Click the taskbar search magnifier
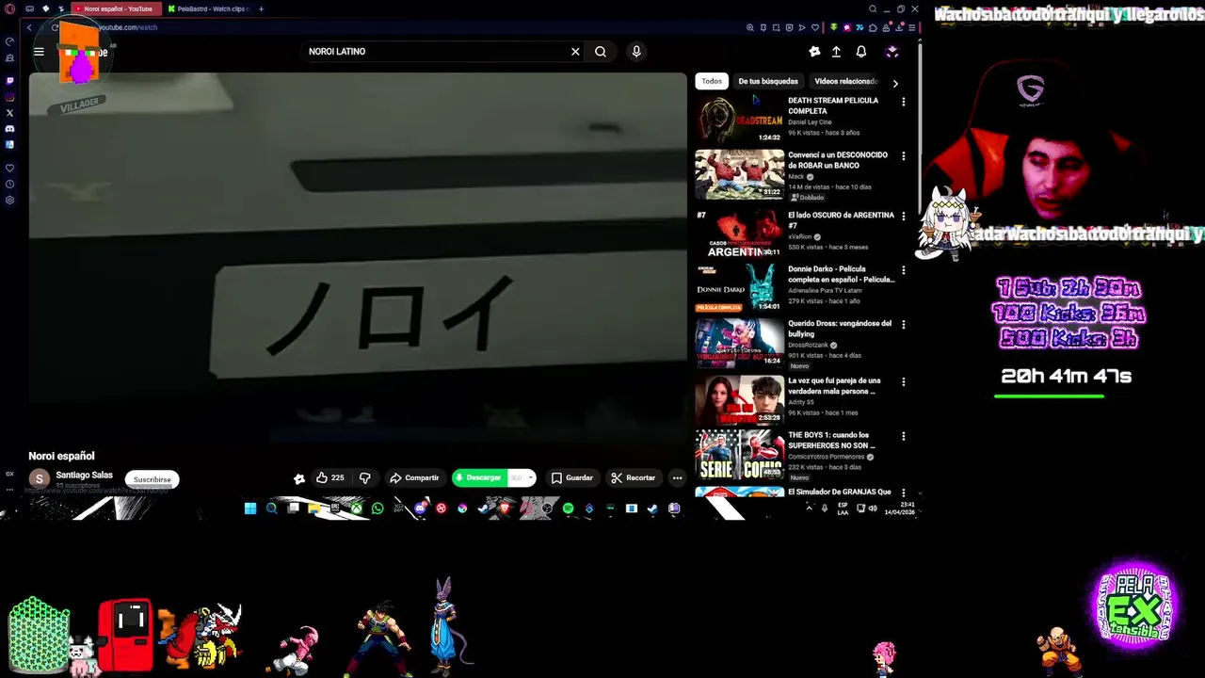This screenshot has width=1205, height=678. pos(271,508)
